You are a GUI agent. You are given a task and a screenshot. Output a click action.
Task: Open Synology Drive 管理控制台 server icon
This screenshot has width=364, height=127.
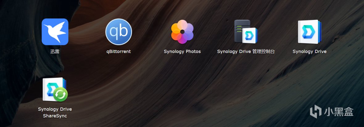[x=246, y=31]
